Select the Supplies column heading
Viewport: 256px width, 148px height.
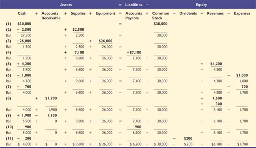click(78, 13)
